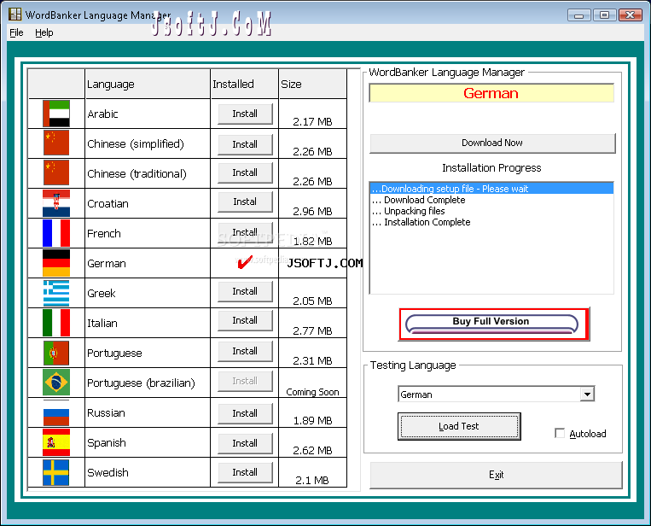Click the Installed column header

pos(245,84)
